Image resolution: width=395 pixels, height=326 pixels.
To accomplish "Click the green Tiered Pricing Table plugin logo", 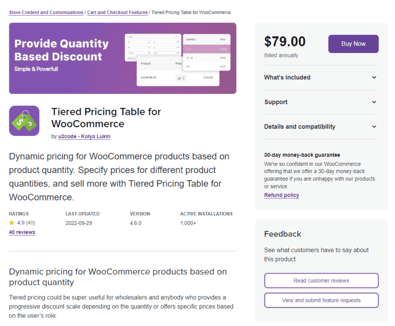I will pyautogui.click(x=24, y=121).
